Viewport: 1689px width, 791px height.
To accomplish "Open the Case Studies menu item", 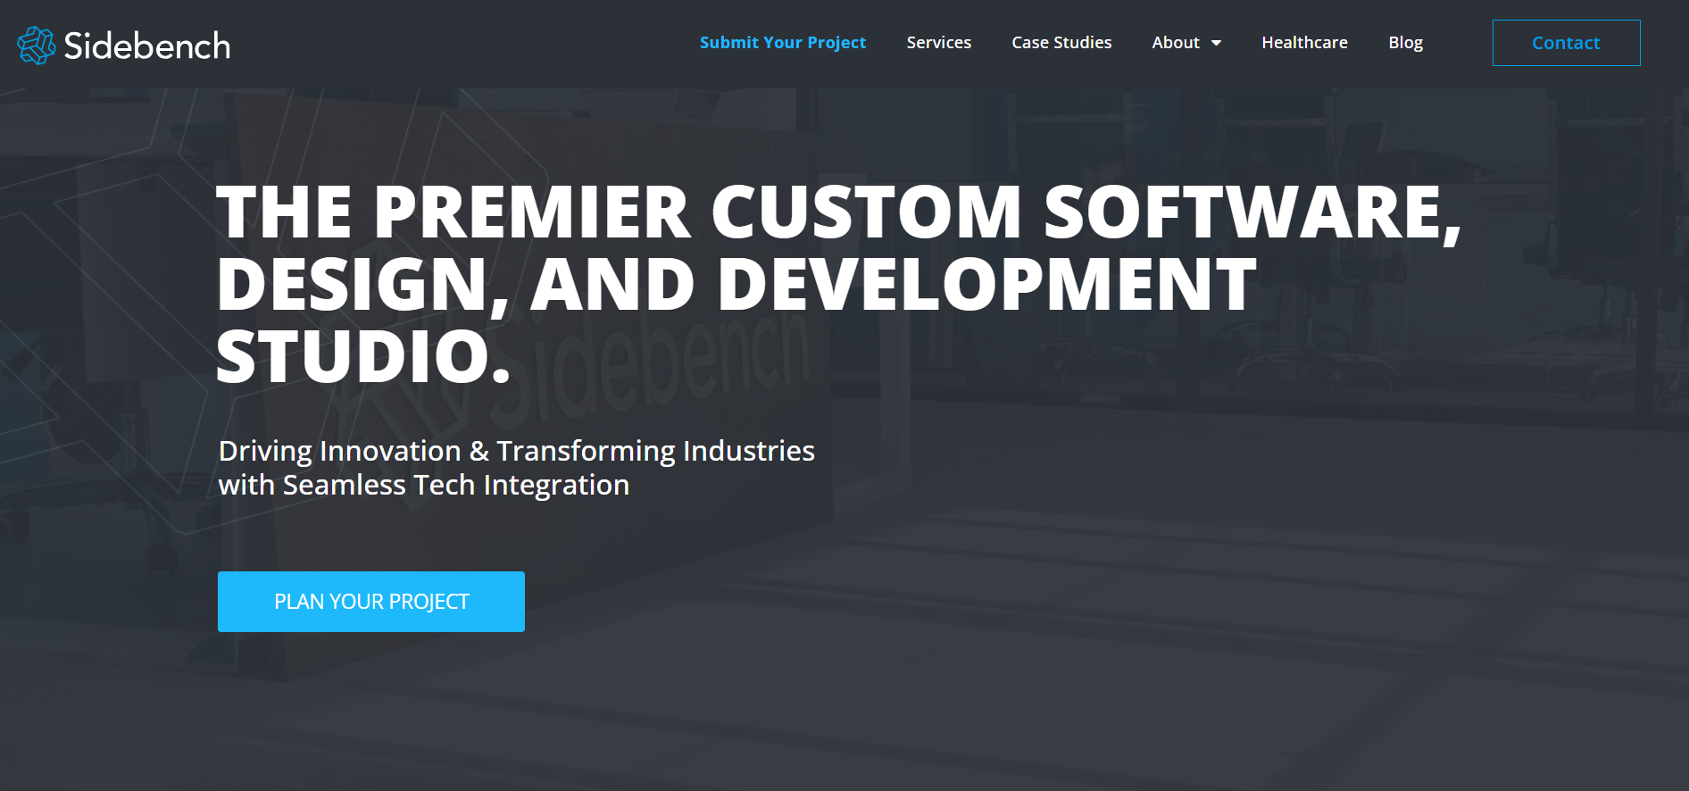I will pos(1061,43).
